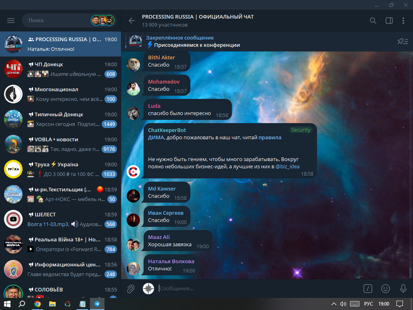
Task: Open Maaz Ali's avatar
Action: [133, 244]
